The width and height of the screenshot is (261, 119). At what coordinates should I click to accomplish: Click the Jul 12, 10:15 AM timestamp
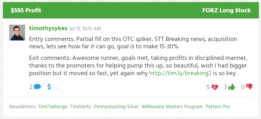pyautogui.click(x=85, y=29)
